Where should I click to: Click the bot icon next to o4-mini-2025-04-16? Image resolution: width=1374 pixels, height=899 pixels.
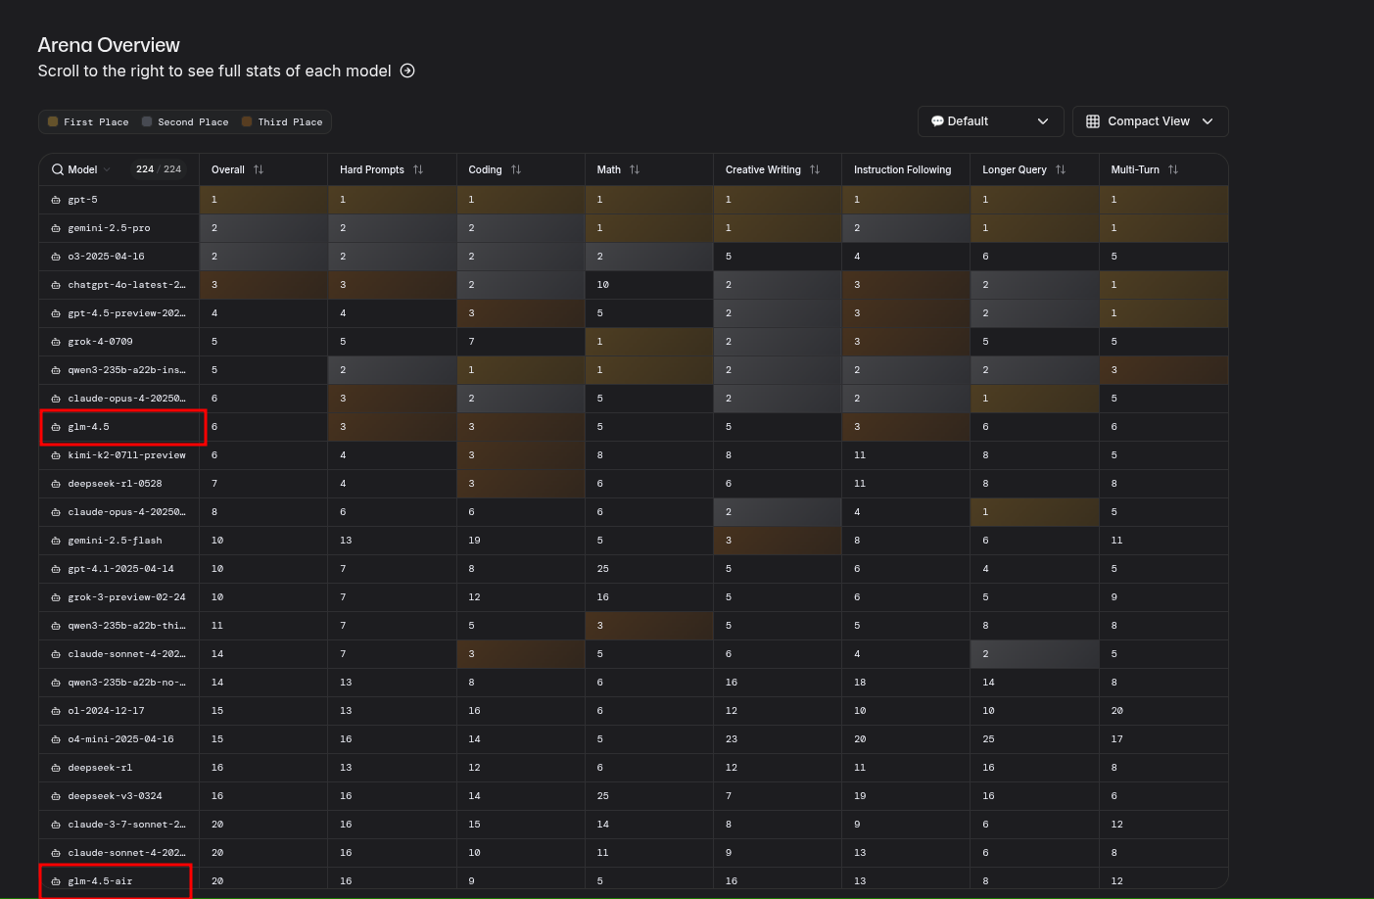pyautogui.click(x=56, y=739)
